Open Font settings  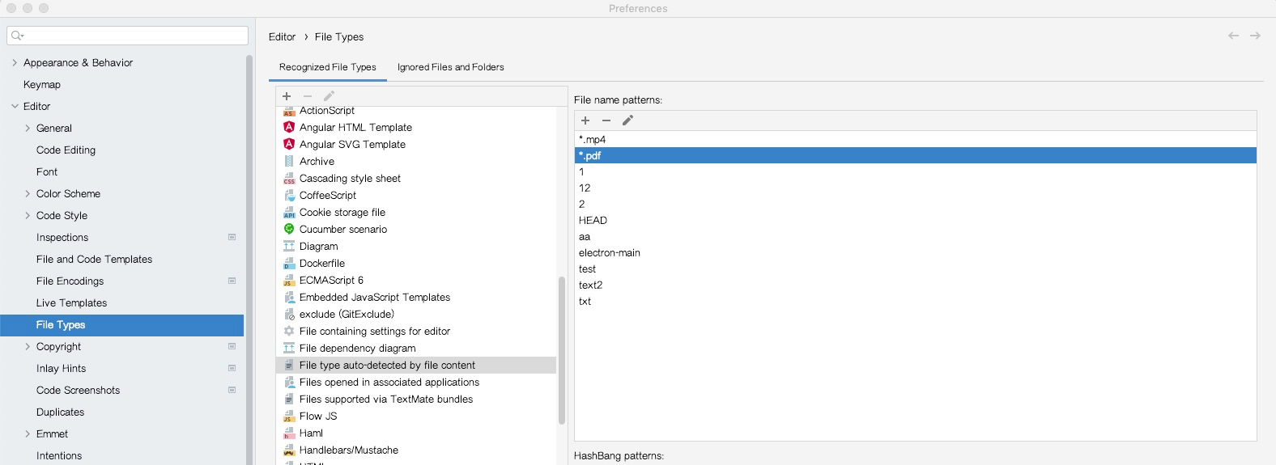coord(47,171)
